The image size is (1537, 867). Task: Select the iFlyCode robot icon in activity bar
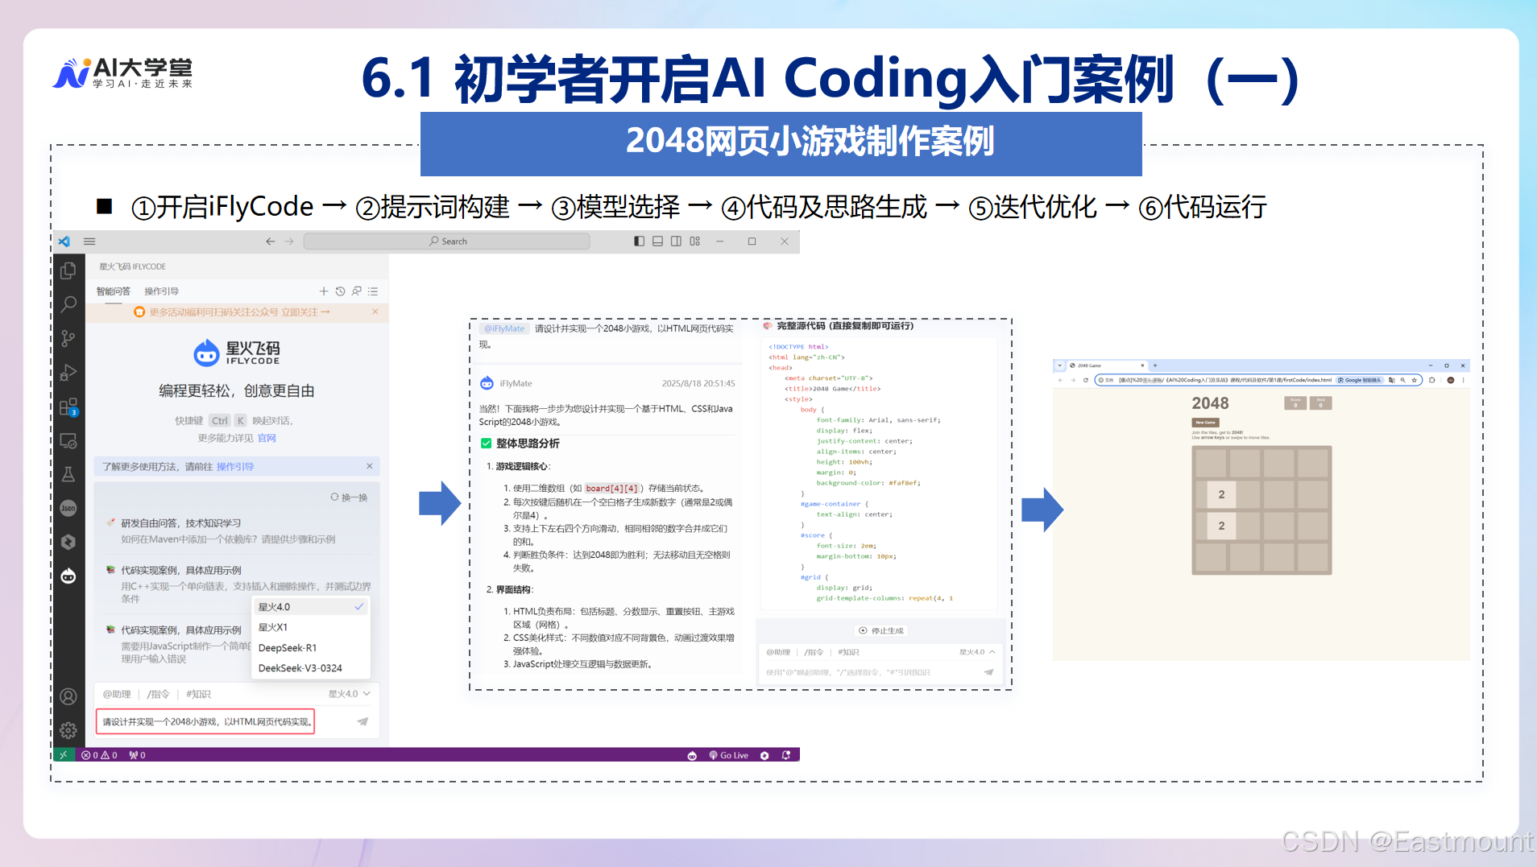[x=68, y=576]
